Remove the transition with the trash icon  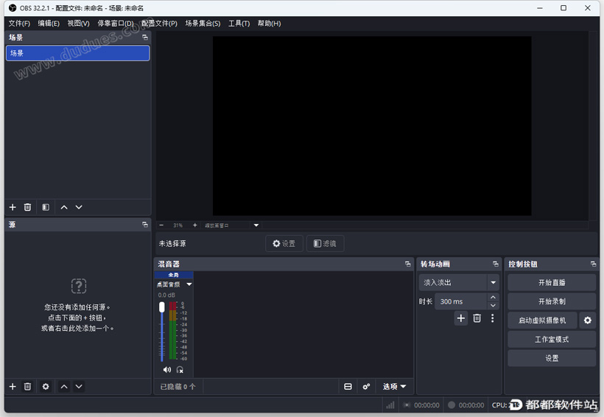pyautogui.click(x=477, y=318)
